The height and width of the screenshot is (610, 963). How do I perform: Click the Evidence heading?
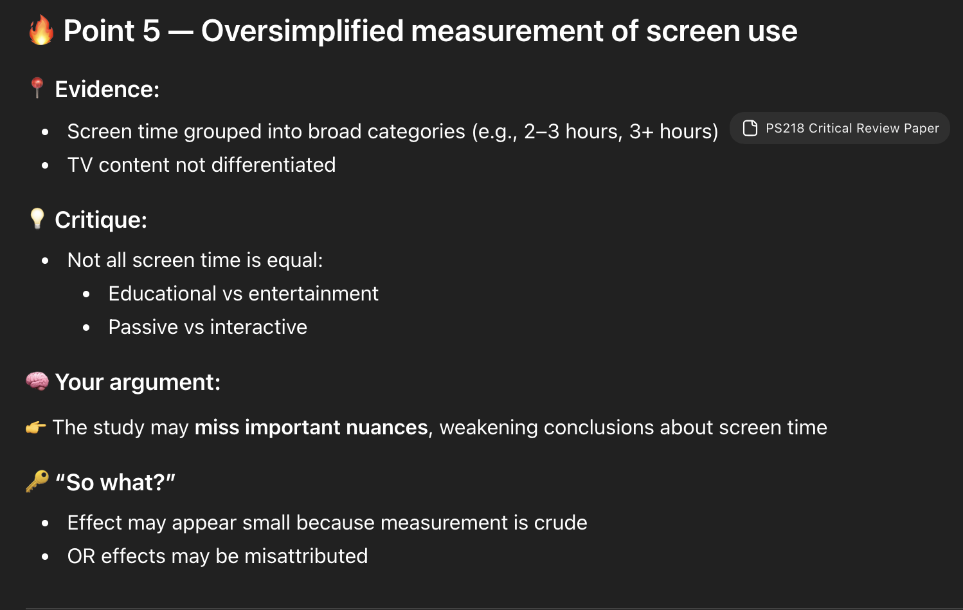[x=107, y=89]
